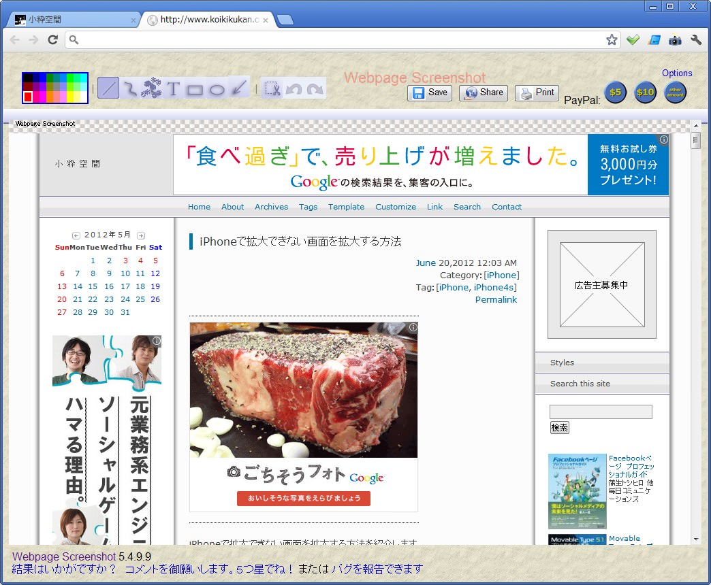Pick the red color swatch

tap(28, 96)
